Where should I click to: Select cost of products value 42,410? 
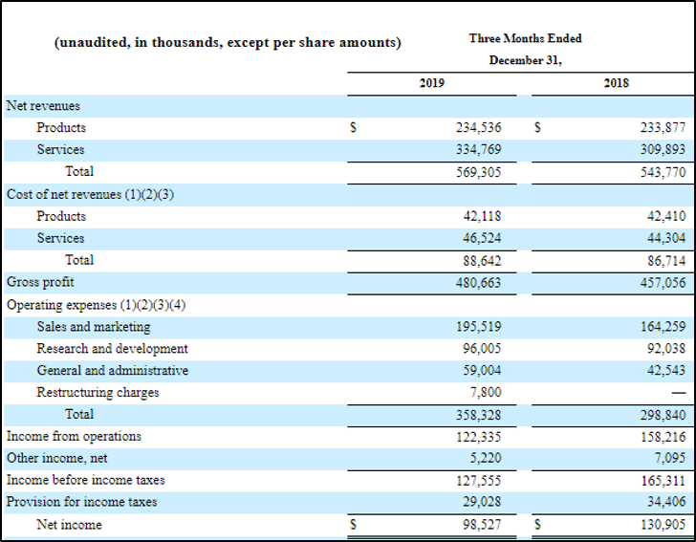coord(666,216)
